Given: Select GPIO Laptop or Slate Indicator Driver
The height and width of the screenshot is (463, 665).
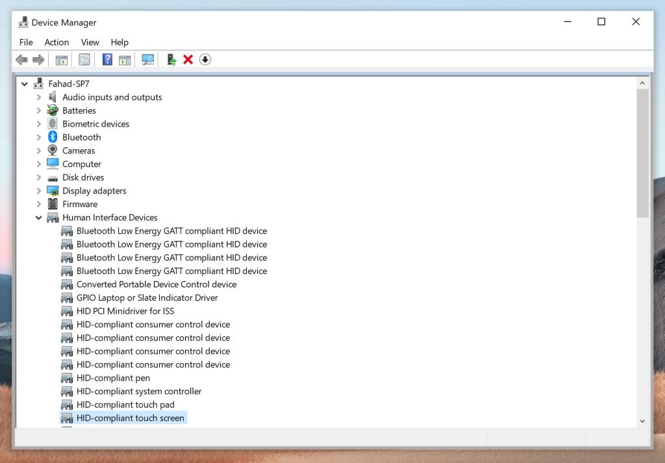Looking at the screenshot, I should [147, 297].
